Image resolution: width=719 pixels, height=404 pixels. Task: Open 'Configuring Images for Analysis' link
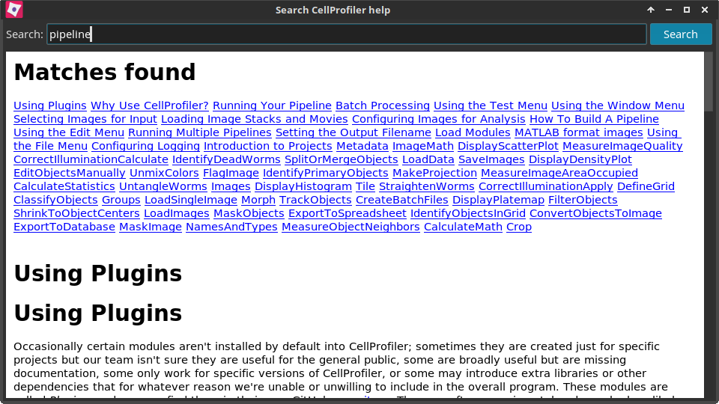click(438, 119)
